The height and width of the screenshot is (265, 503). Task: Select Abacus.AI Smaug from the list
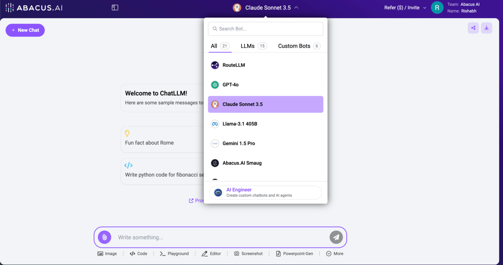point(266,163)
